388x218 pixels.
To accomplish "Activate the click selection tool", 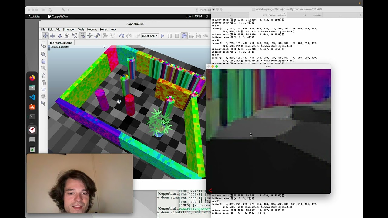I will click(82, 36).
